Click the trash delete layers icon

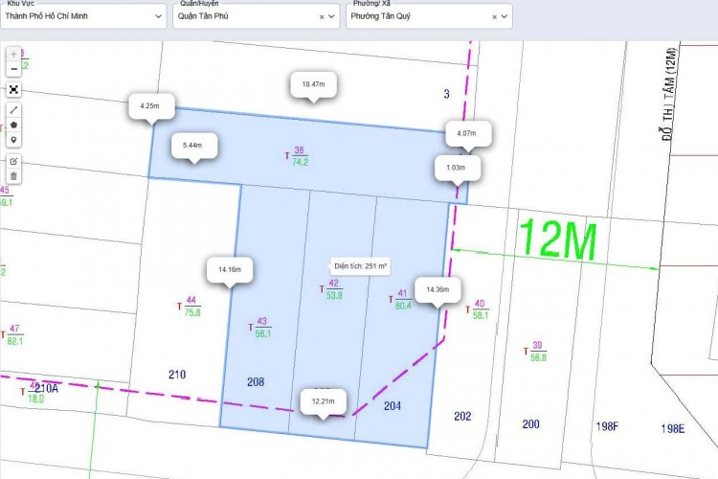tap(13, 176)
